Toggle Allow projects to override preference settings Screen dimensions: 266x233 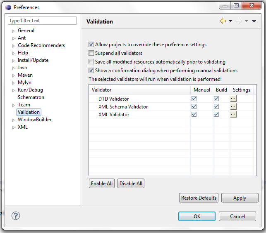[x=91, y=45]
